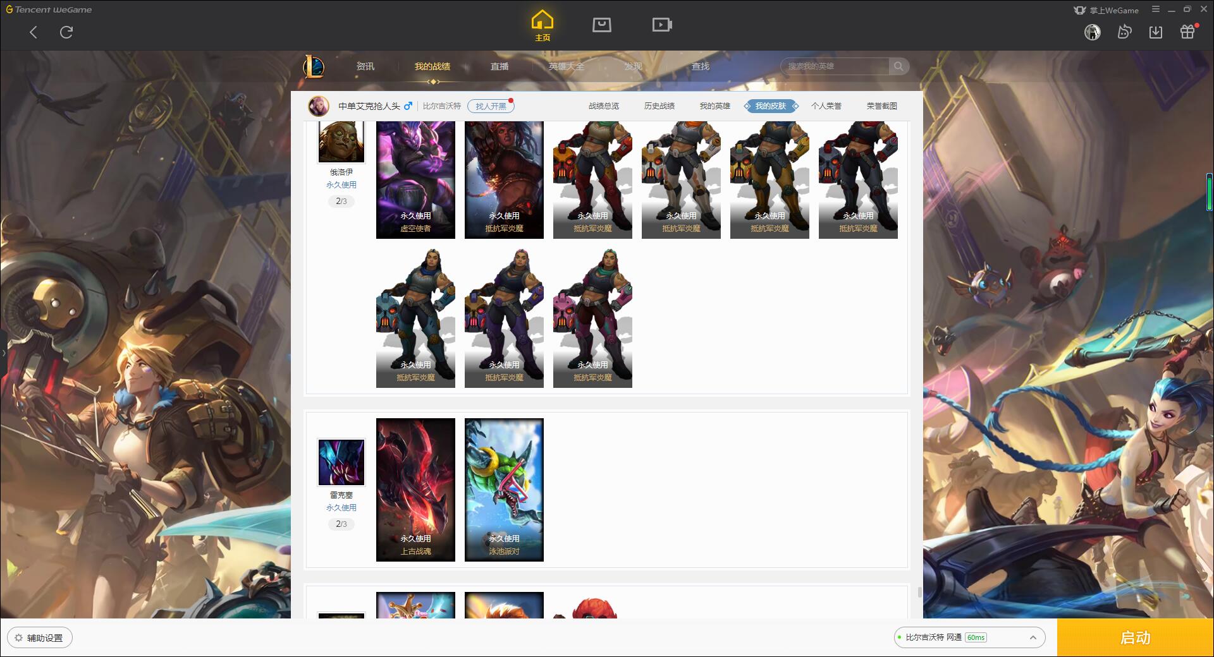Viewport: 1214px width, 657px height.
Task: Click the 找人开黑 button
Action: 491,106
